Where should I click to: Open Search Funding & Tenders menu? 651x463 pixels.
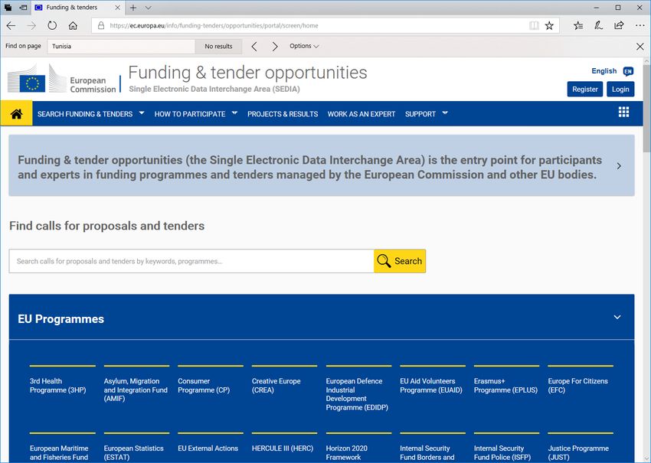click(85, 114)
